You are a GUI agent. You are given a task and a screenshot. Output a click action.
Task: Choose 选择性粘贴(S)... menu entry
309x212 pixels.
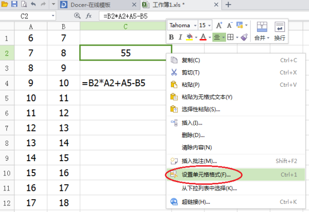236,109
